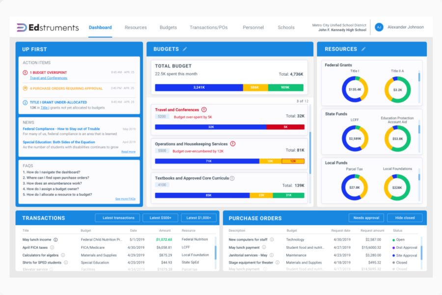Open the Alexander Johnson account menu

pos(407,28)
